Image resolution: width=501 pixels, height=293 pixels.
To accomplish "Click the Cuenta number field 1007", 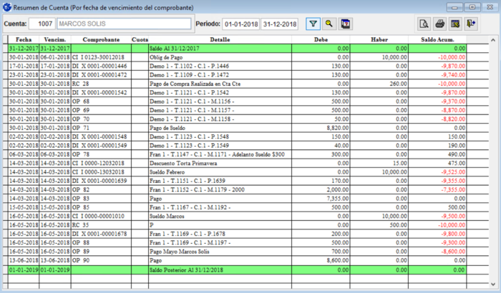I will 45,24.
